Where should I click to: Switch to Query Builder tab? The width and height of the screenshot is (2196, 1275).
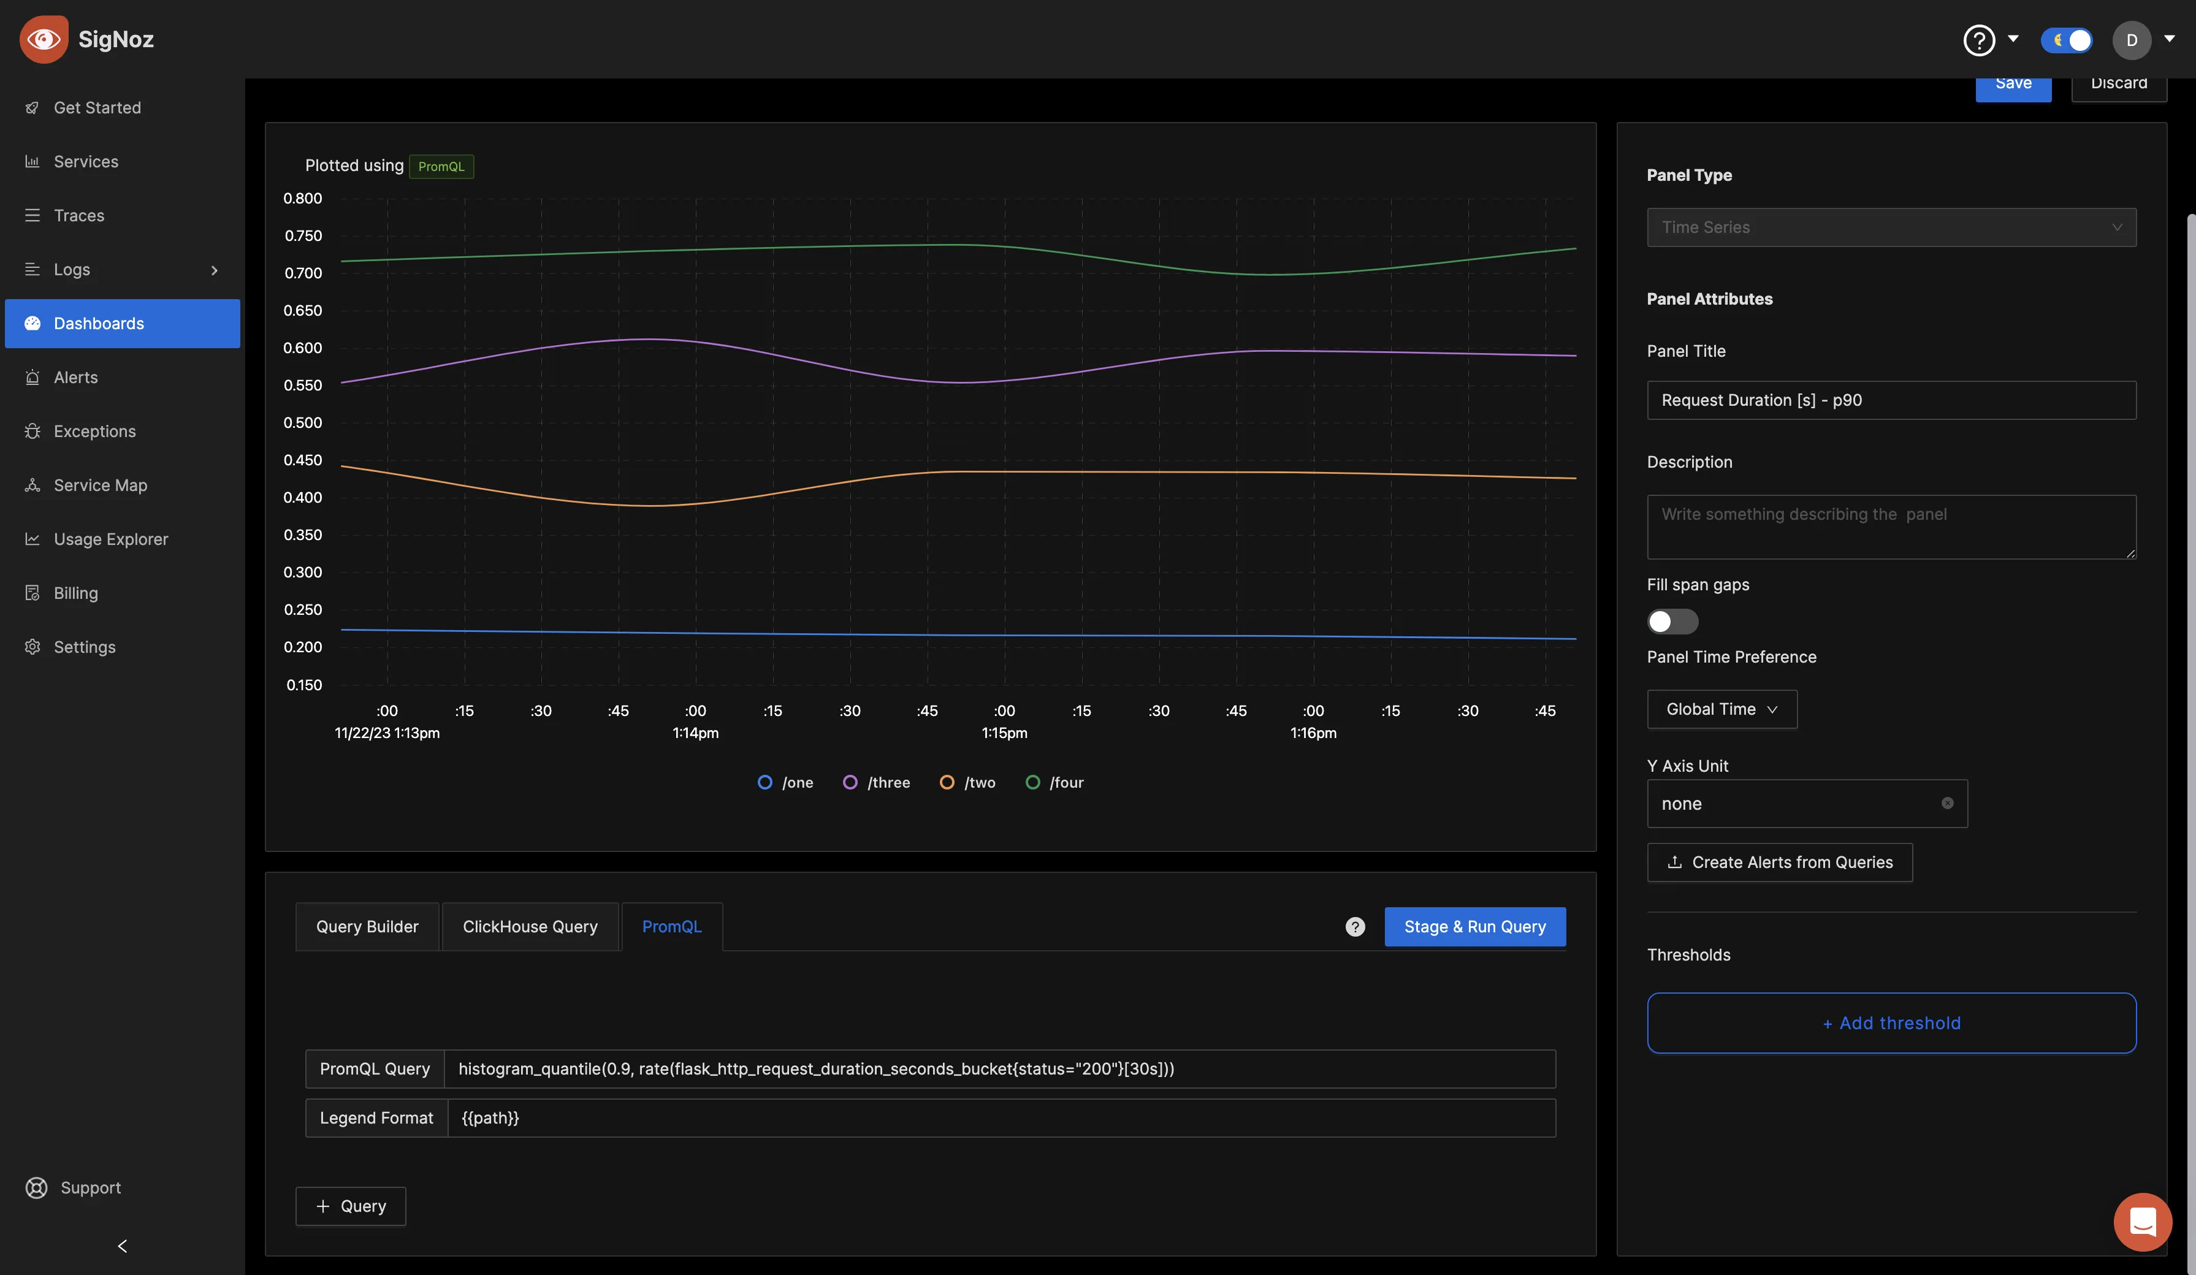pyautogui.click(x=367, y=926)
